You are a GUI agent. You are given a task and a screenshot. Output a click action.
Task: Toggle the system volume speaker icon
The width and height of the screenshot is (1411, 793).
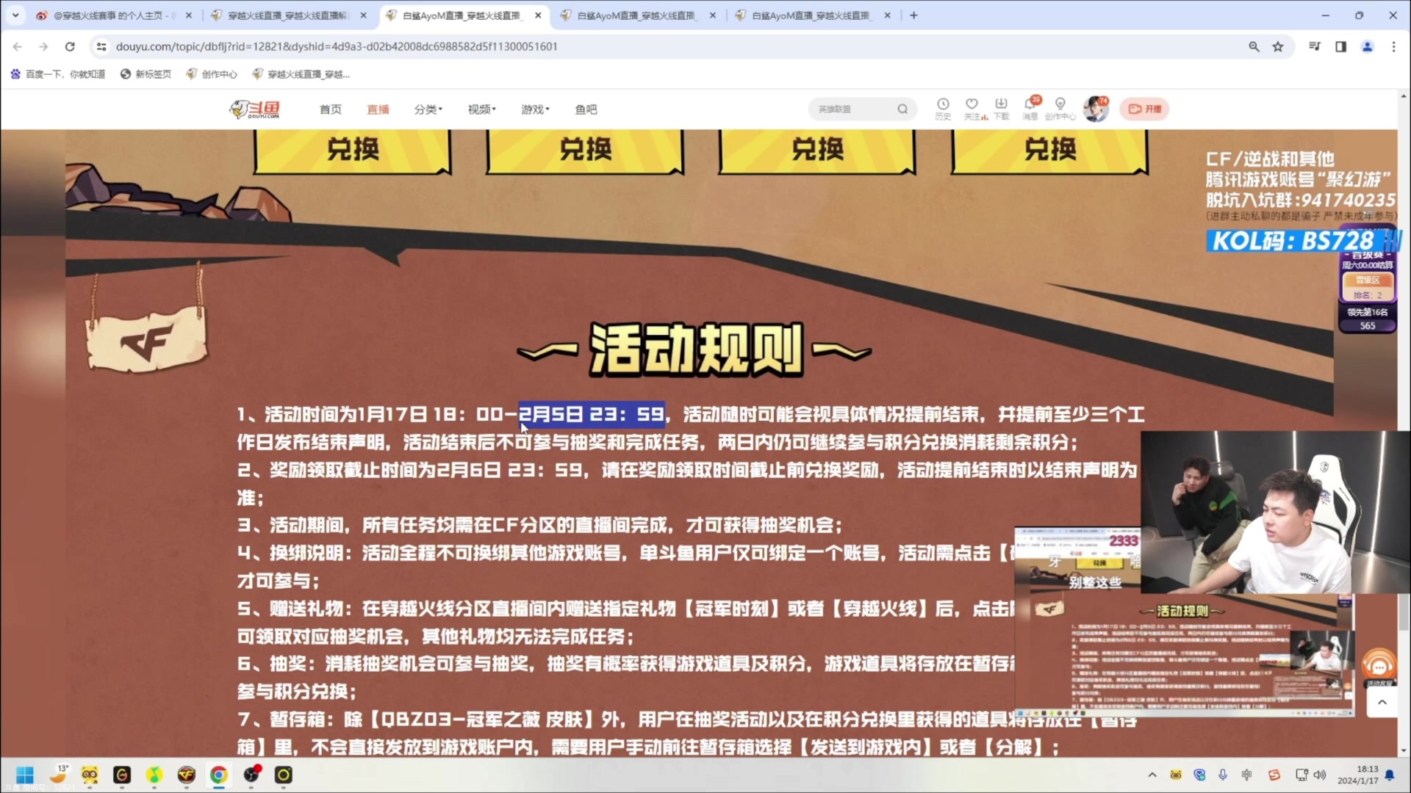(1320, 775)
